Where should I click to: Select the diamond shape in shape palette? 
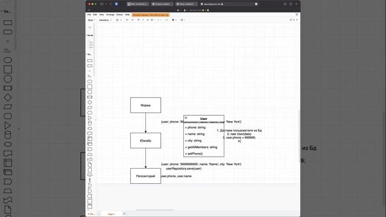pyautogui.click(x=90, y=102)
